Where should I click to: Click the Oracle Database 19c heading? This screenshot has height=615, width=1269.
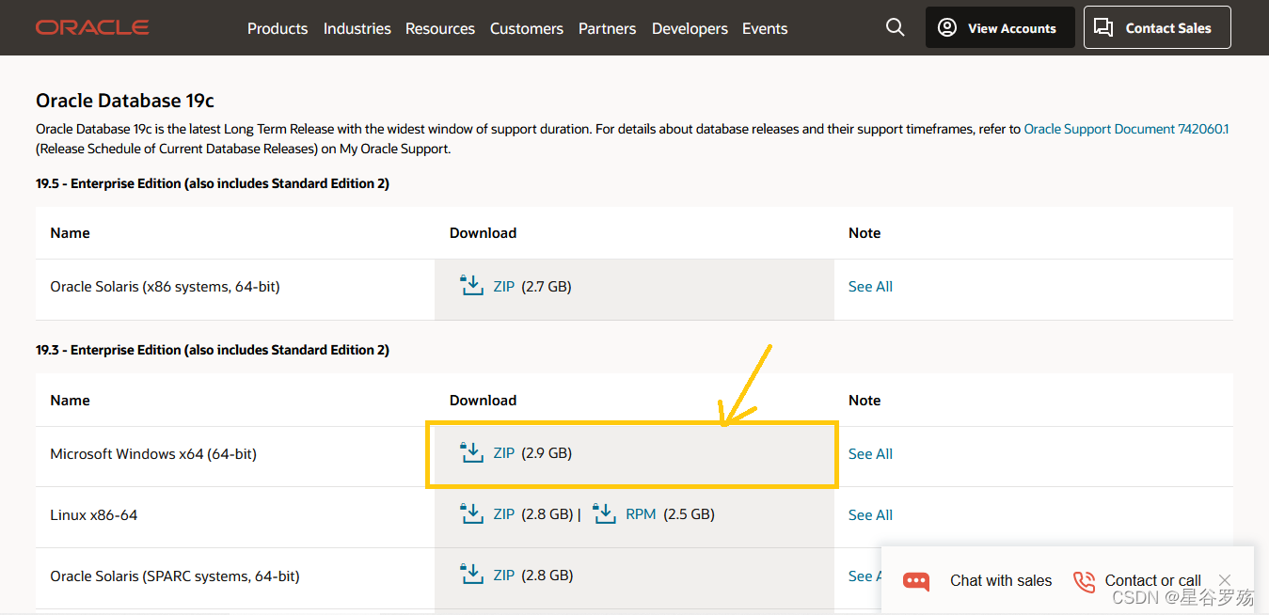point(125,101)
